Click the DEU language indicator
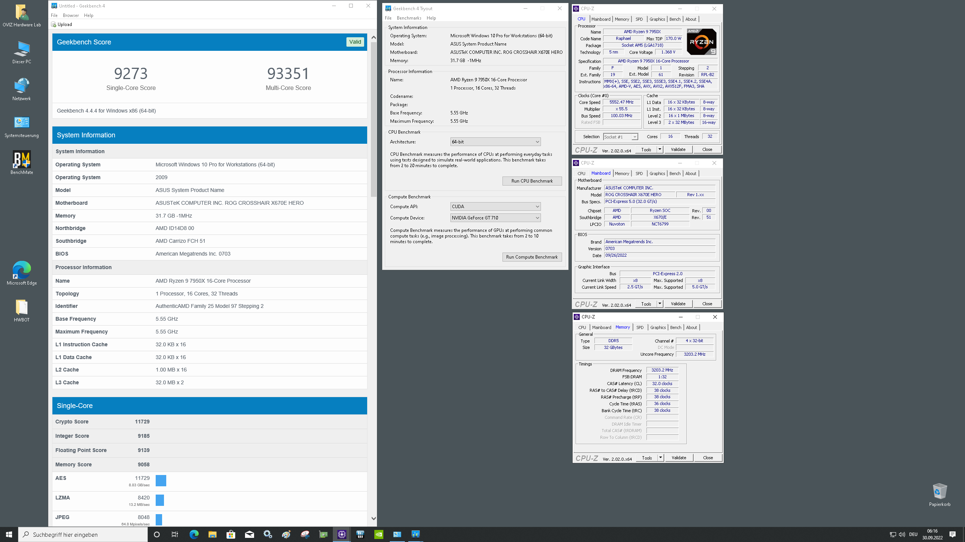965x542 pixels. pos(913,534)
